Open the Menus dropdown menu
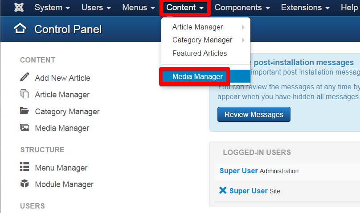The height and width of the screenshot is (213, 360). (x=139, y=8)
